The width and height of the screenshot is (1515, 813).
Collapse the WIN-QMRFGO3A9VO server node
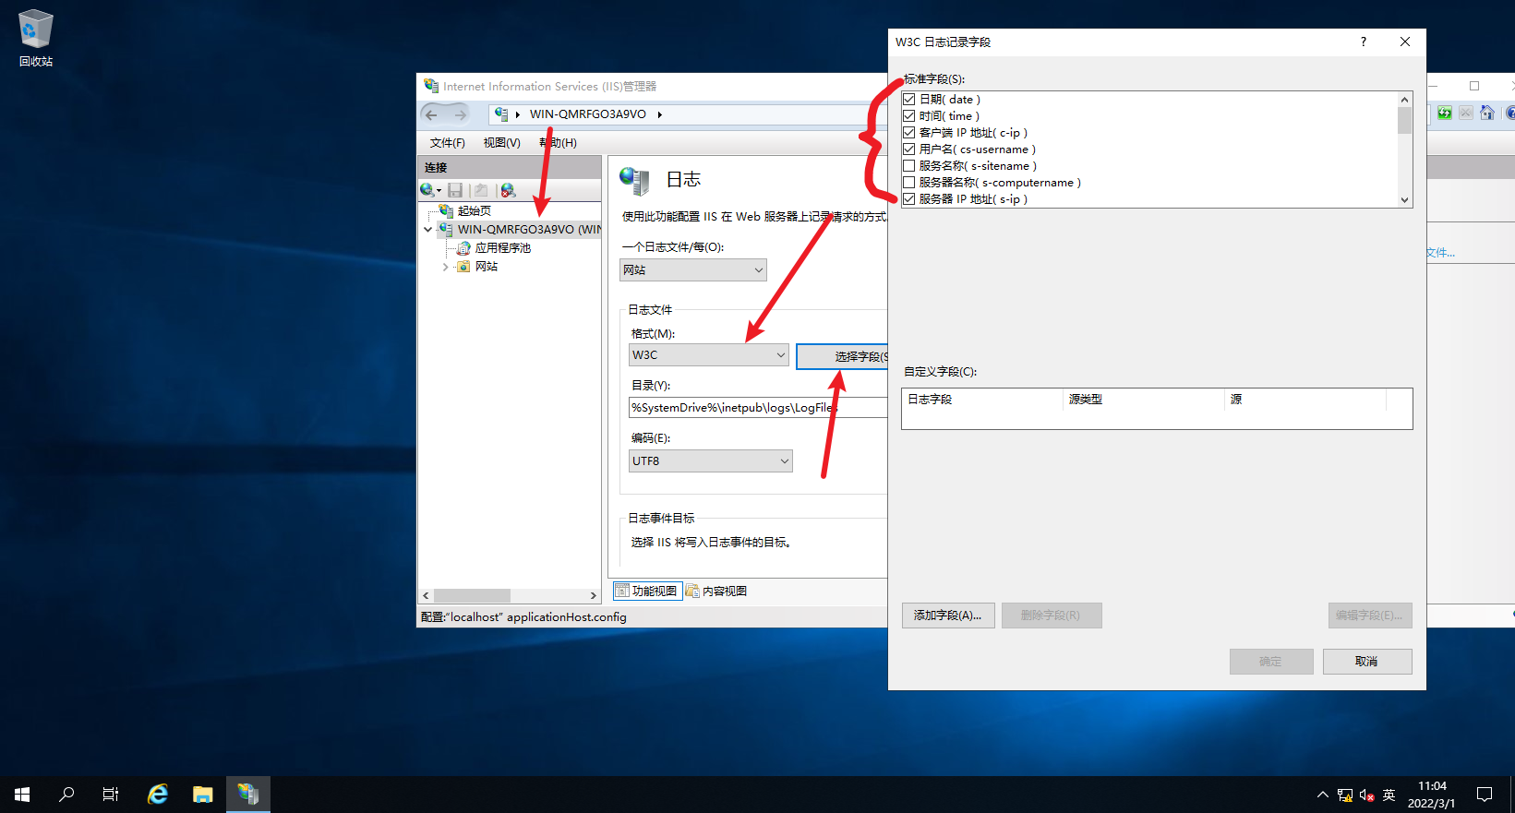coord(427,230)
